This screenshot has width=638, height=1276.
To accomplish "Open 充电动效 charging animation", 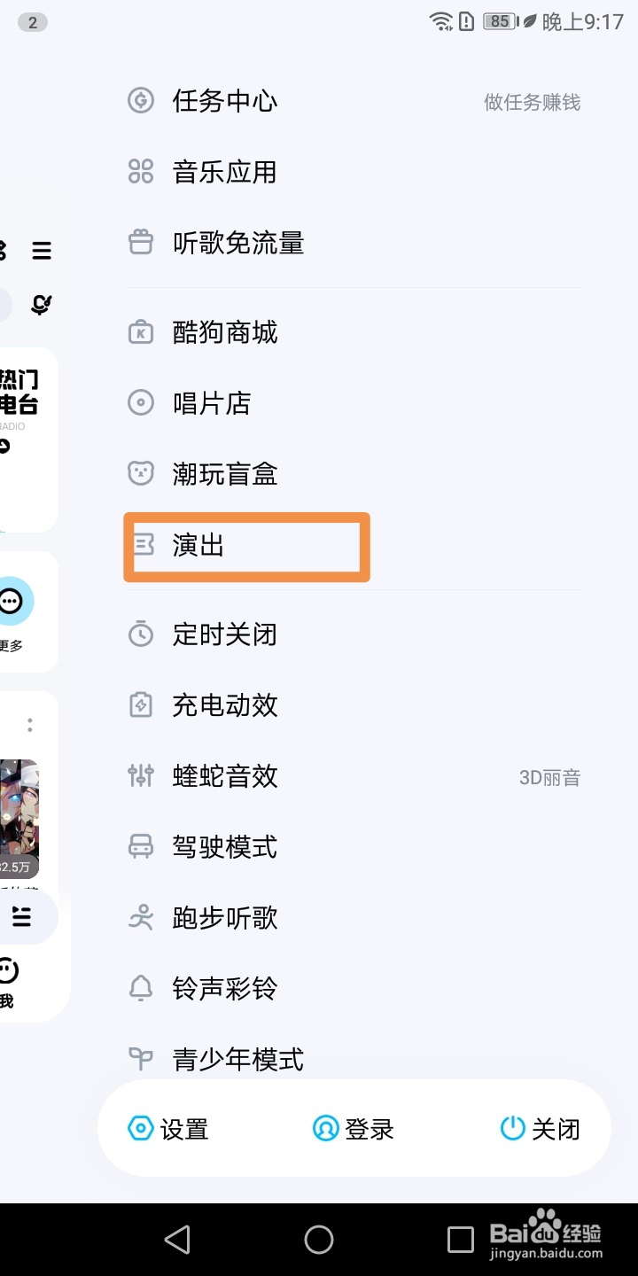I will point(223,705).
